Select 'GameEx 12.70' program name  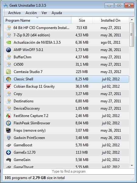pyautogui.click(x=25, y=152)
